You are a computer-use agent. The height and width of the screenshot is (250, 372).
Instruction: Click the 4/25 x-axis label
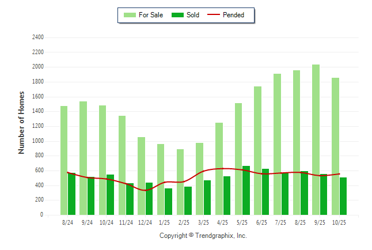pyautogui.click(x=223, y=222)
